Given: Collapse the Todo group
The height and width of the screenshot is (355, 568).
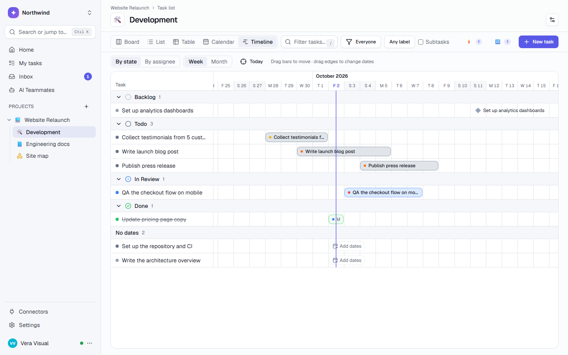Looking at the screenshot, I should [x=119, y=124].
